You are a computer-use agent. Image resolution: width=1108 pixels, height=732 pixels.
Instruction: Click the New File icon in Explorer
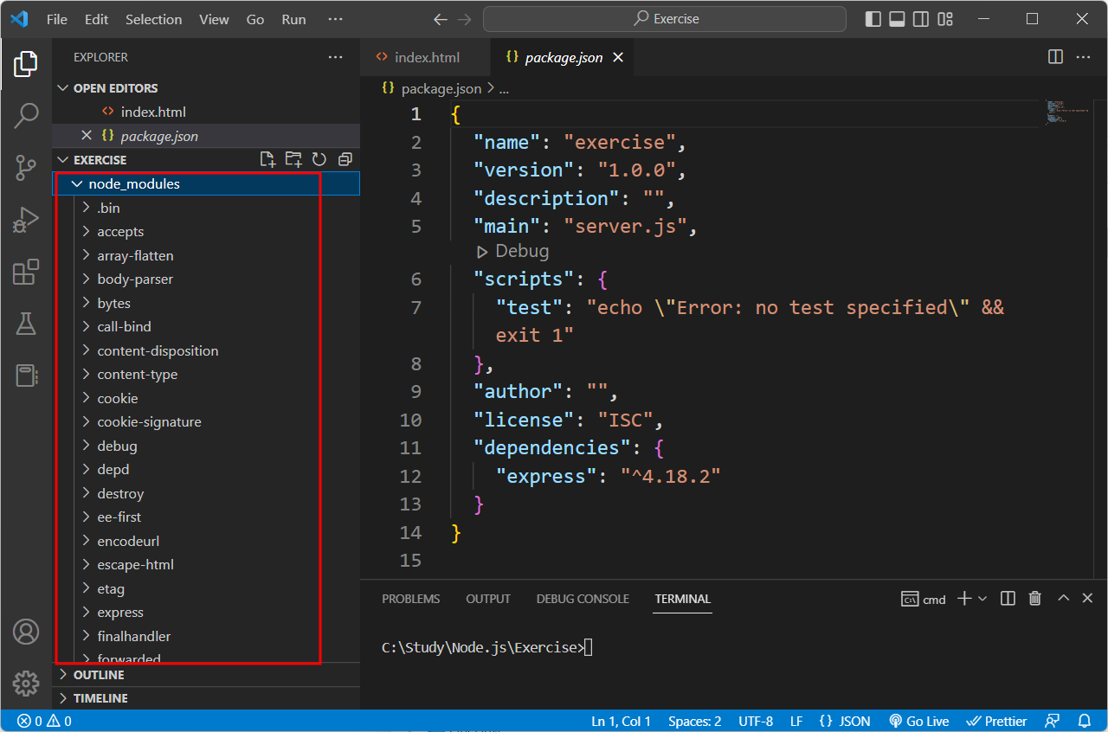click(x=268, y=159)
